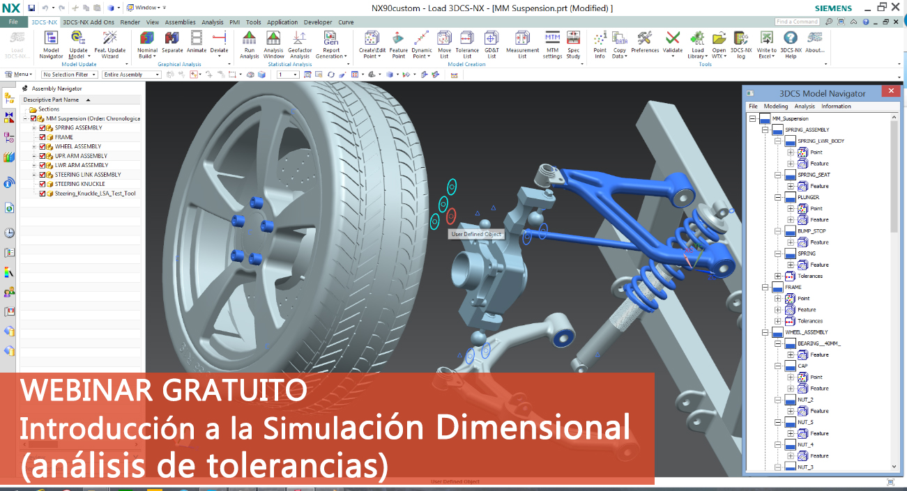Toggle the Steering_Knuckle_LSA_Test_Tool checkbox
Viewport: 907px width, 491px height.
tap(43, 194)
